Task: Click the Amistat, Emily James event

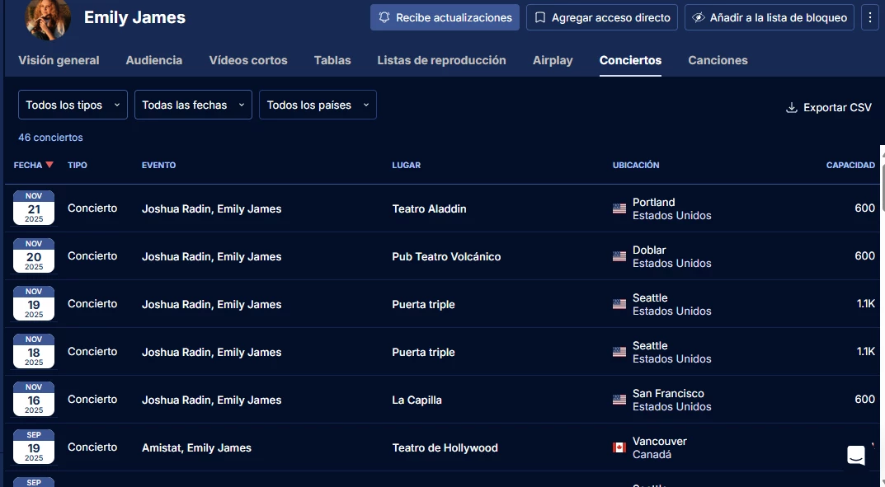Action: [196, 447]
